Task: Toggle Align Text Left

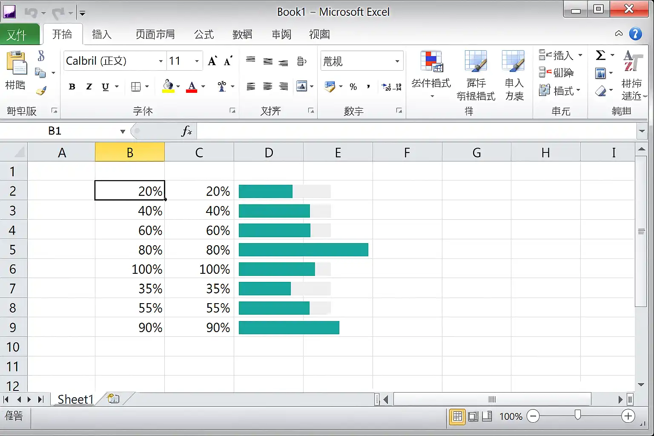Action: [251, 86]
